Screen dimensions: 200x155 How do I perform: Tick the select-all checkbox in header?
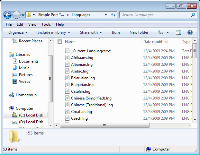(59, 42)
